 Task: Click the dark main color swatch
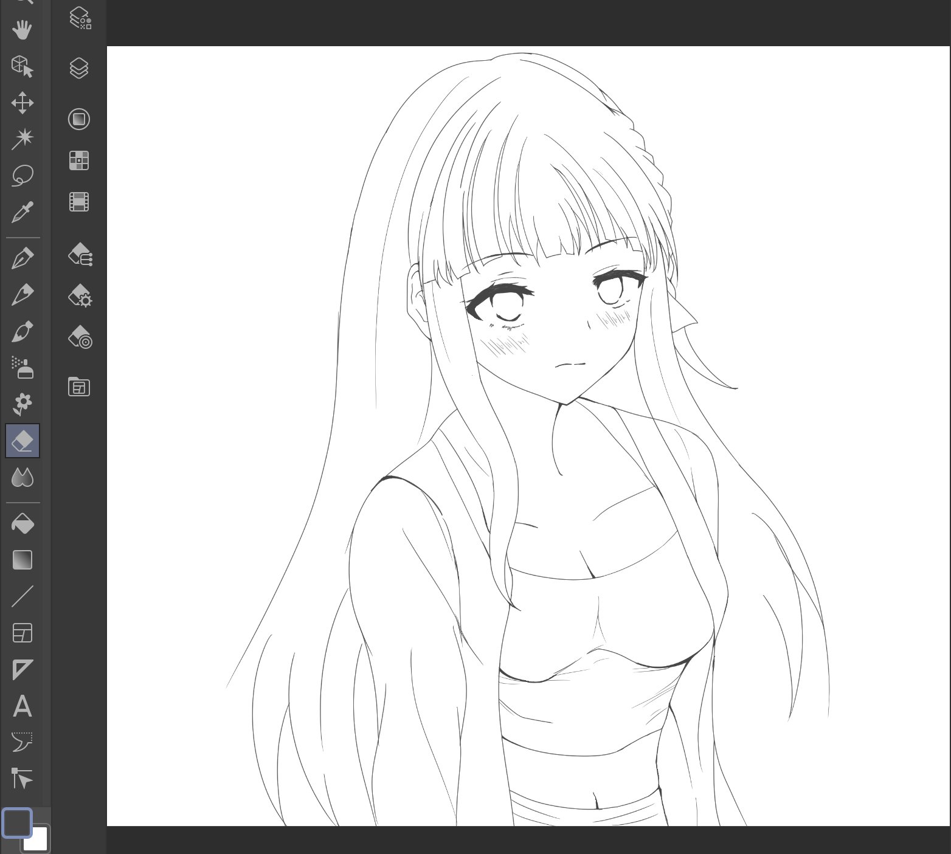(x=17, y=823)
